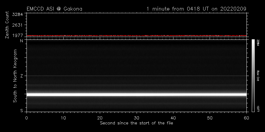Click x-axis tick label 0
The image size is (265, 132).
(26, 118)
